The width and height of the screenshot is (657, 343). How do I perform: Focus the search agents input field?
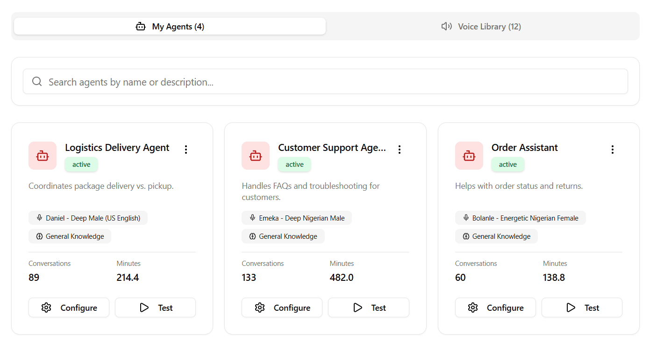327,82
